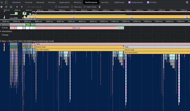Image resolution: width=190 pixels, height=111 pixels.
Task: Open the 192.168.0.106 #1 recording dropdown
Action: (39, 7)
